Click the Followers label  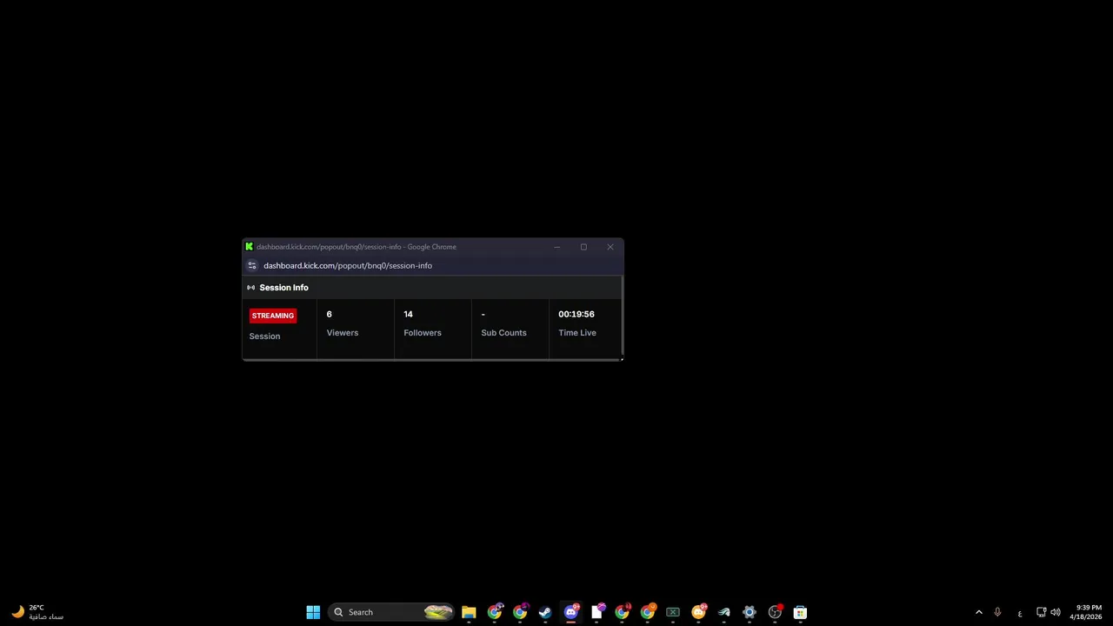tap(423, 333)
